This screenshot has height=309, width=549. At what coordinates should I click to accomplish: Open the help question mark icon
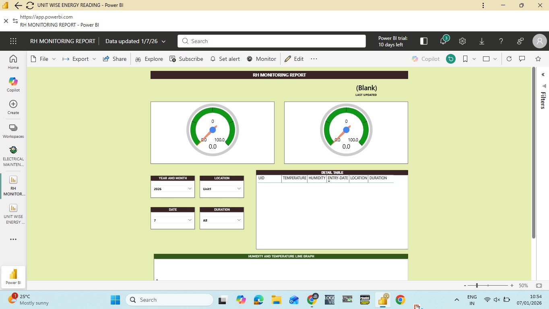coord(501,41)
